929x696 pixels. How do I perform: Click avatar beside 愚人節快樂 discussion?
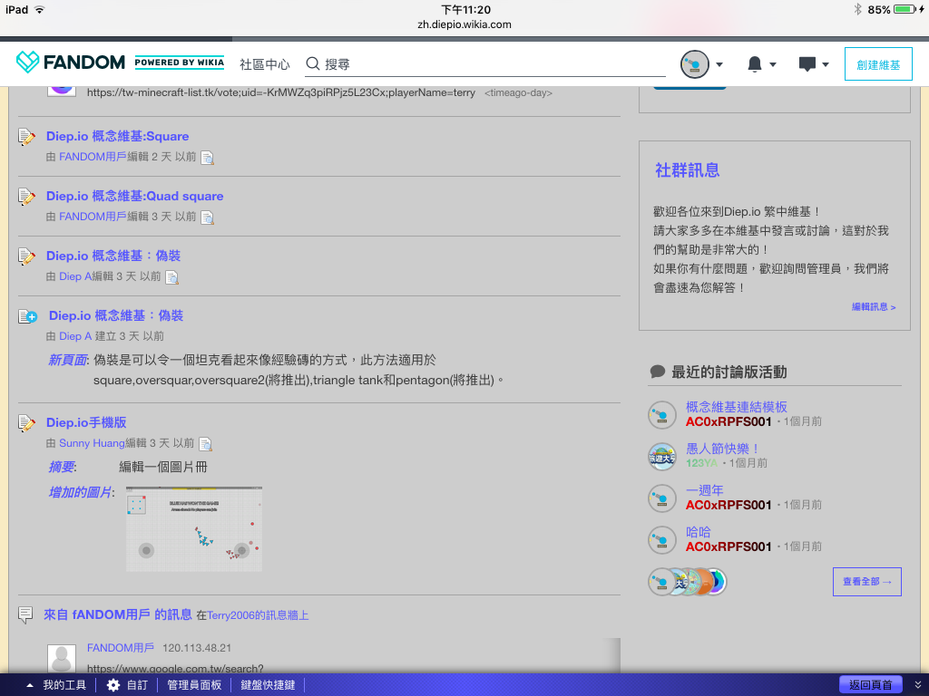pos(661,457)
